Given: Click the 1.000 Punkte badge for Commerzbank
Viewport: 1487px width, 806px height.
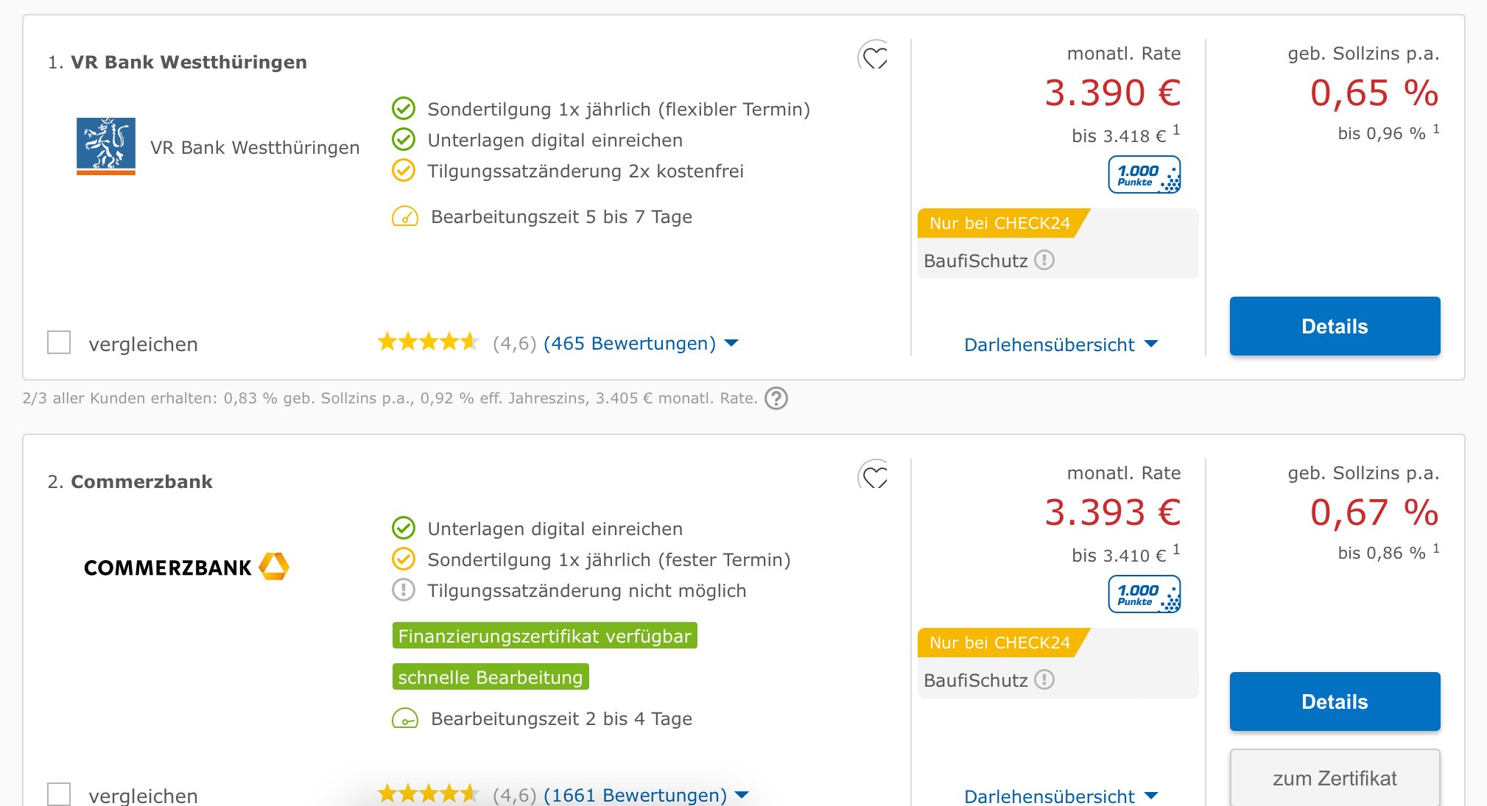Looking at the screenshot, I should 1144,595.
